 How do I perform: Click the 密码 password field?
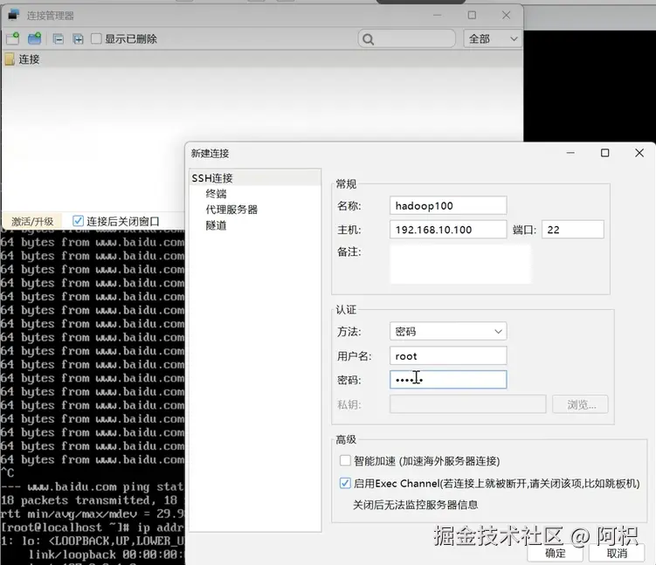point(448,379)
